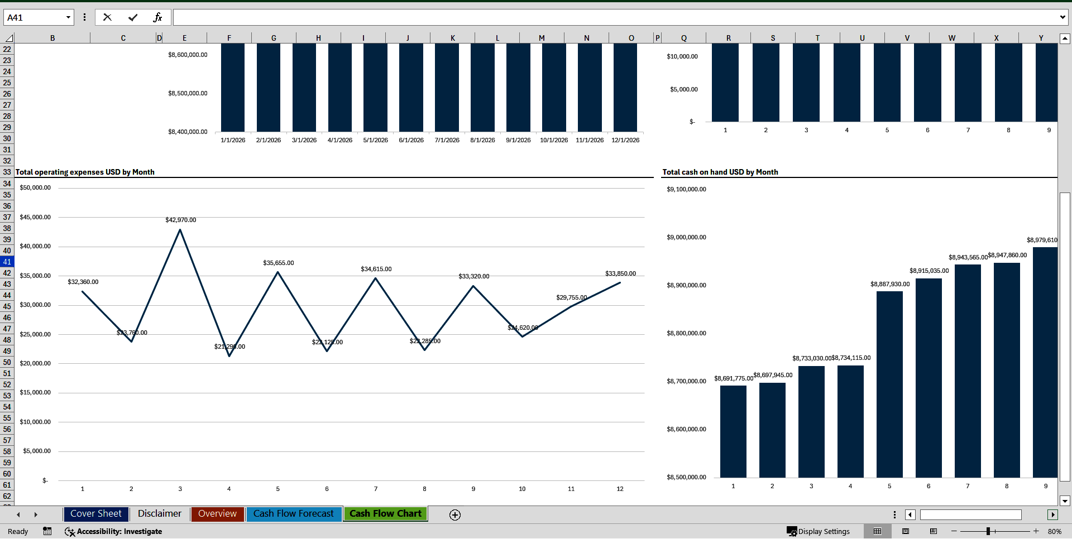Adjust the zoom level slider

(x=988, y=531)
